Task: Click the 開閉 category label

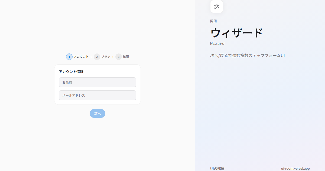Action: tap(213, 21)
